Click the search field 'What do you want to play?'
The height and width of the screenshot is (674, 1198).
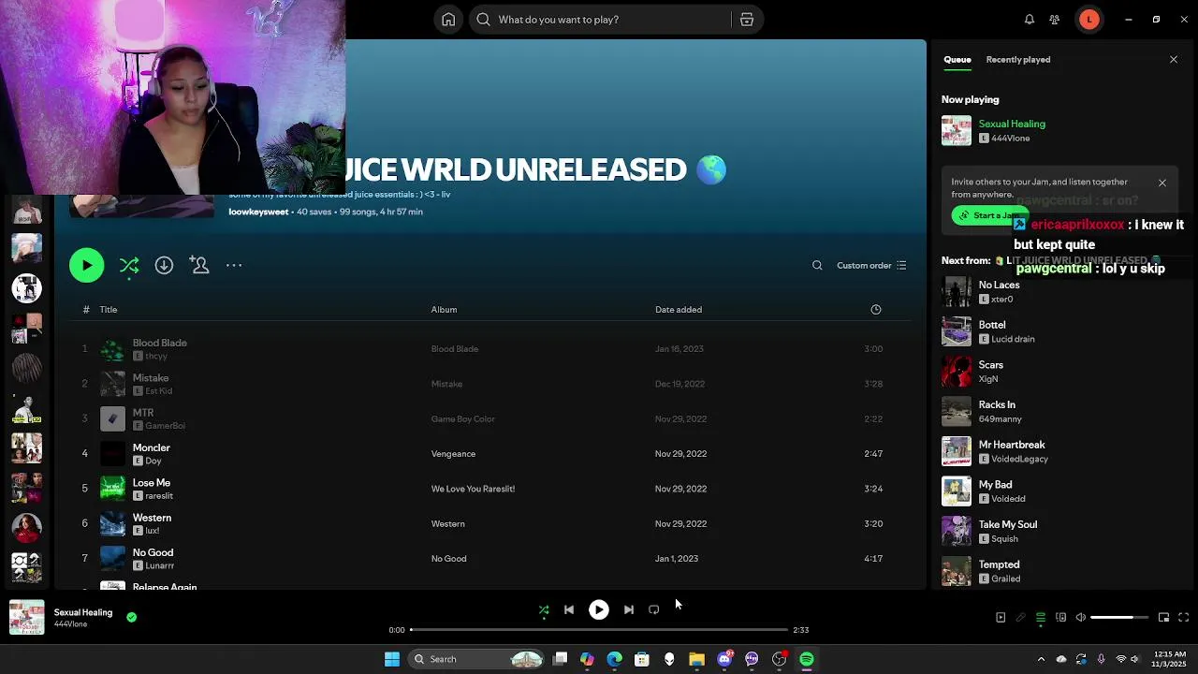tap(599, 20)
